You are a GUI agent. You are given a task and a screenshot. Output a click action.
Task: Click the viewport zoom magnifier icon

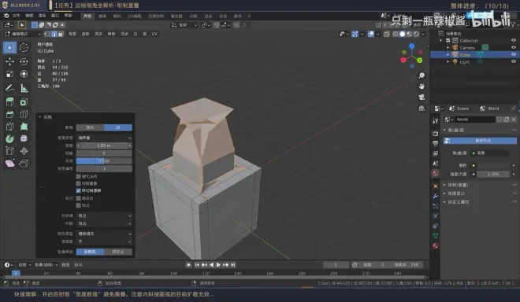point(422,75)
